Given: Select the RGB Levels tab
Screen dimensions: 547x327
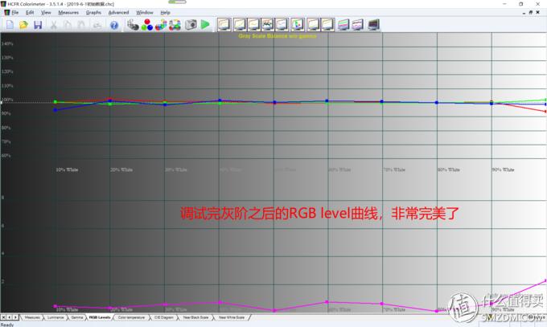Looking at the screenshot, I should [100, 317].
